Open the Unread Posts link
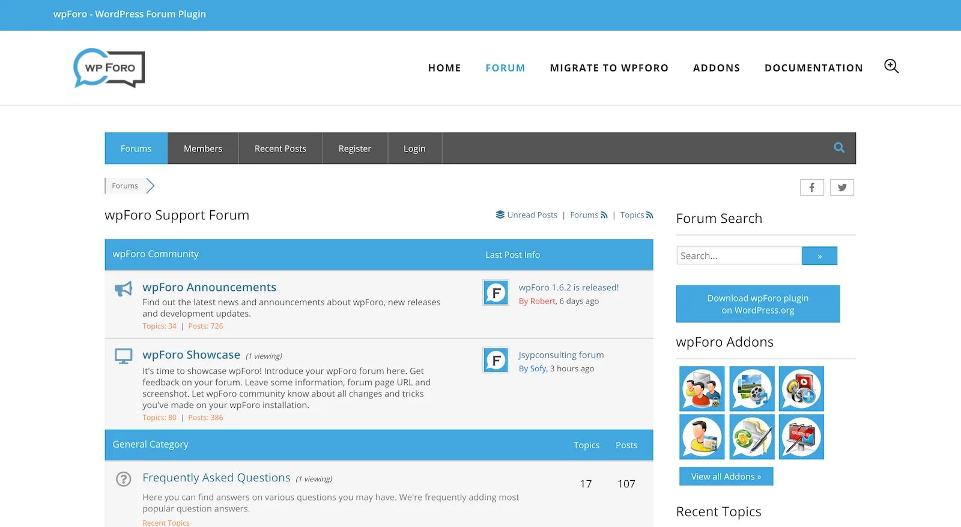961x527 pixels. [x=532, y=215]
